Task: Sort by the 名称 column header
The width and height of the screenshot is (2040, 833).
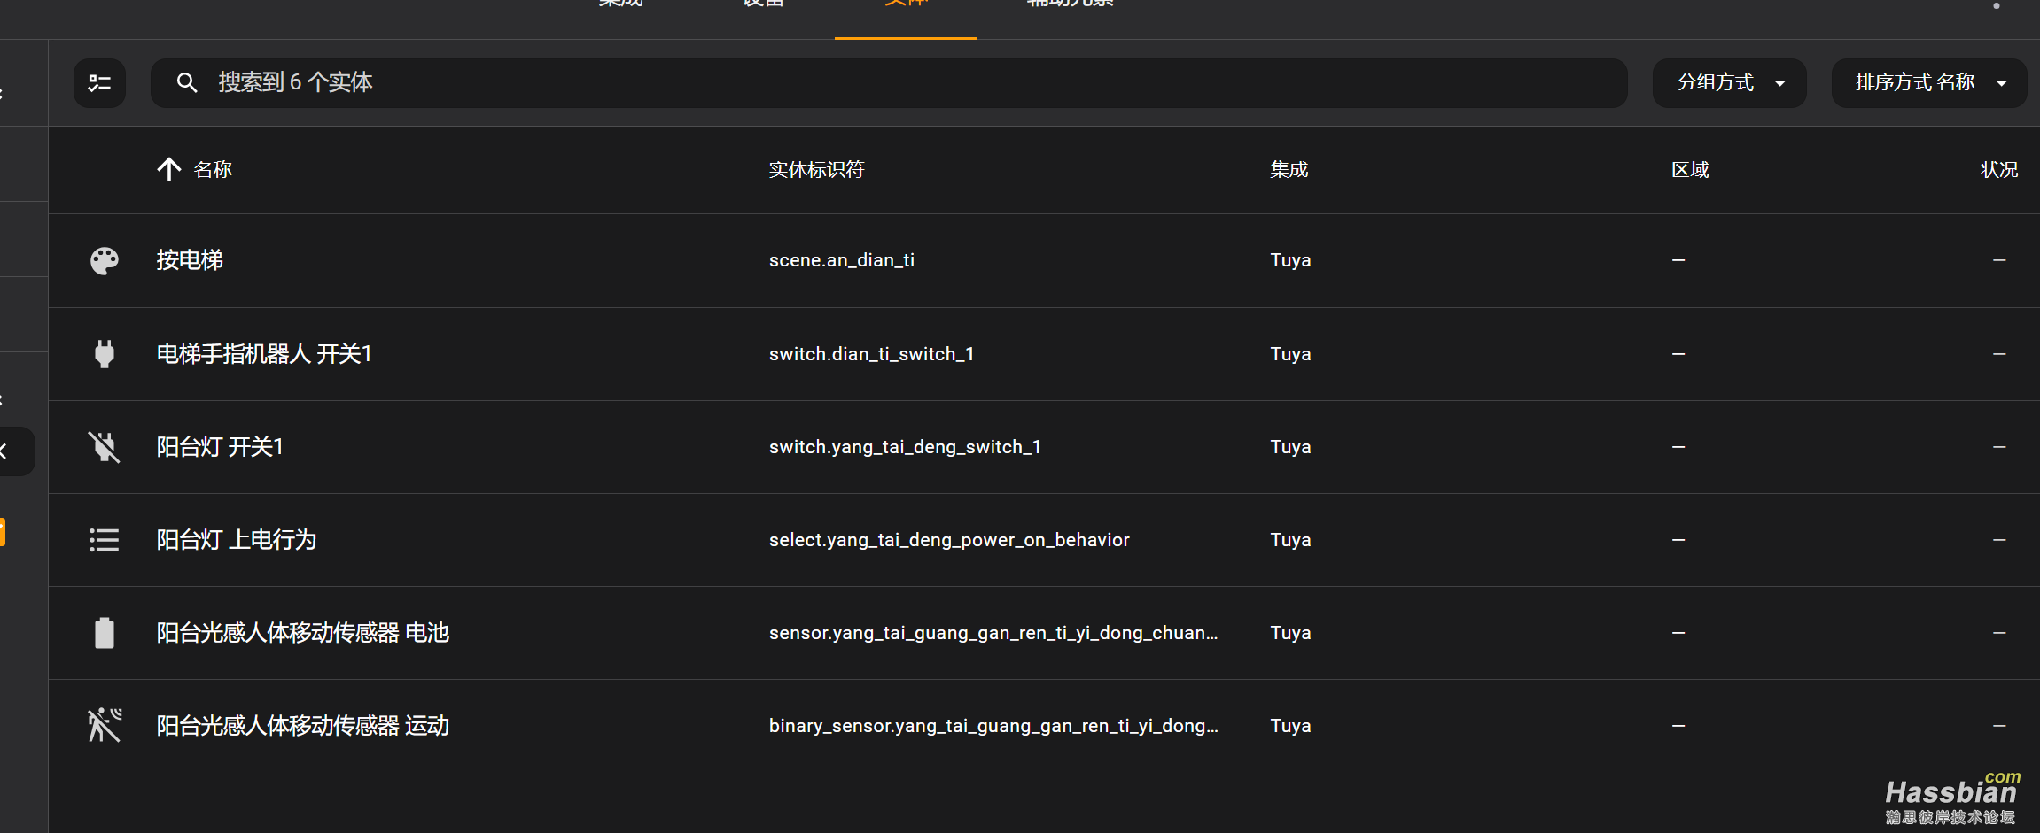Action: click(213, 169)
